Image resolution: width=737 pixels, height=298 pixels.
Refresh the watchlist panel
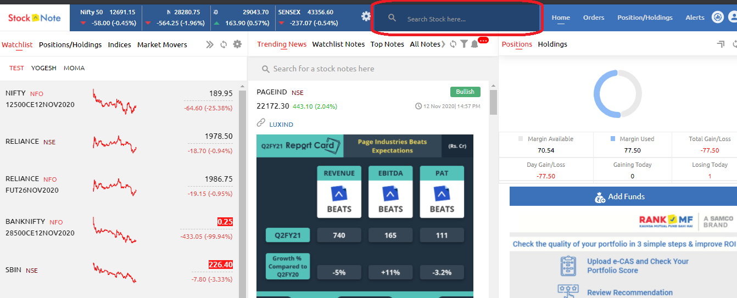(224, 44)
